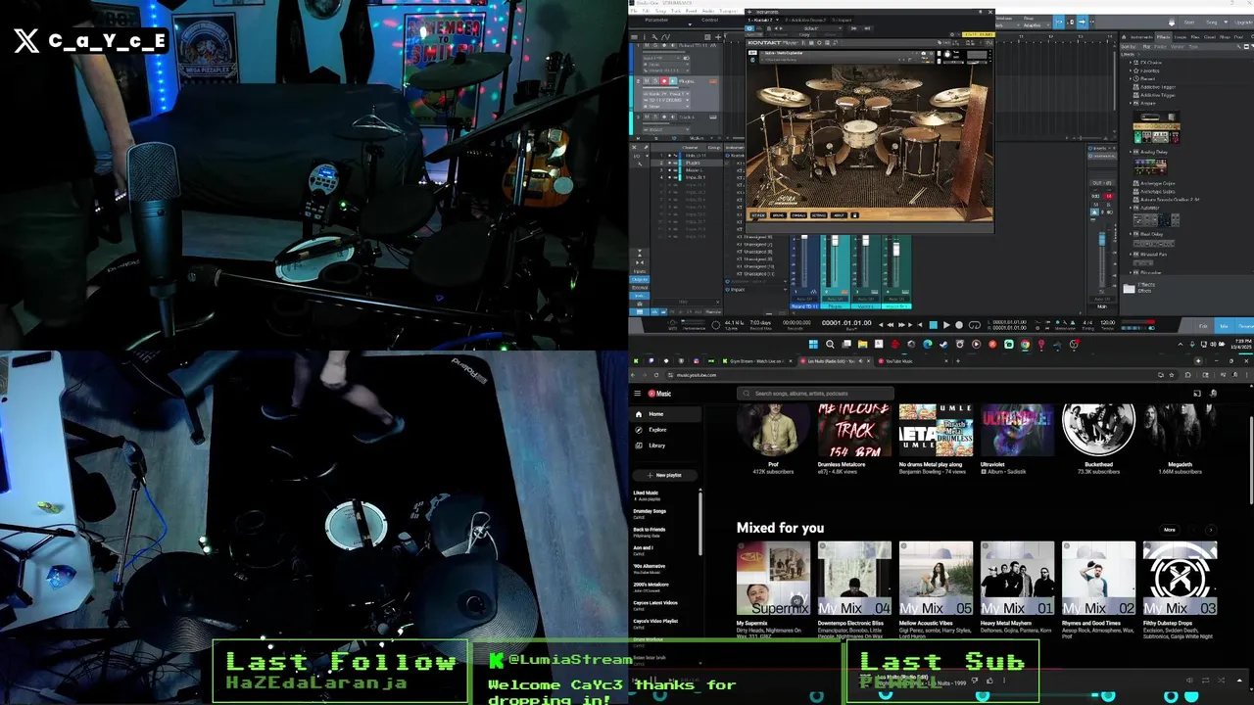Click the Record button in Studio One transport
Image resolution: width=1254 pixels, height=705 pixels.
coord(959,325)
